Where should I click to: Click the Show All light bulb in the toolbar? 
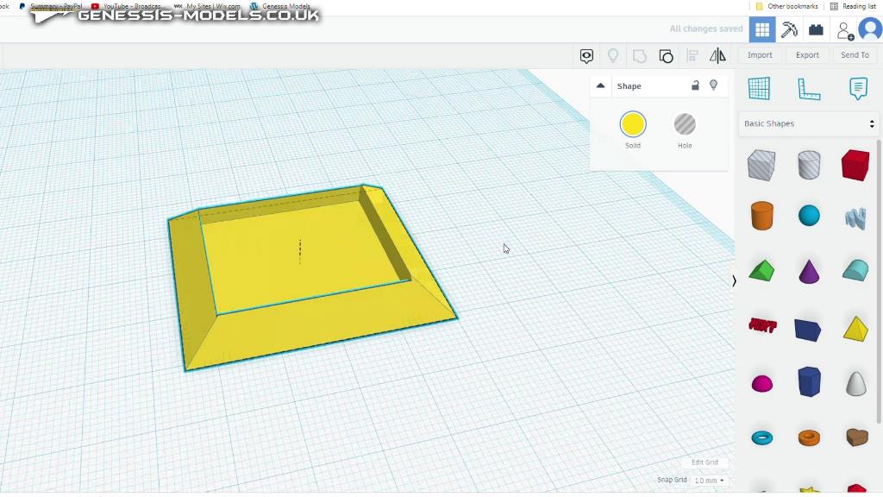tap(613, 55)
